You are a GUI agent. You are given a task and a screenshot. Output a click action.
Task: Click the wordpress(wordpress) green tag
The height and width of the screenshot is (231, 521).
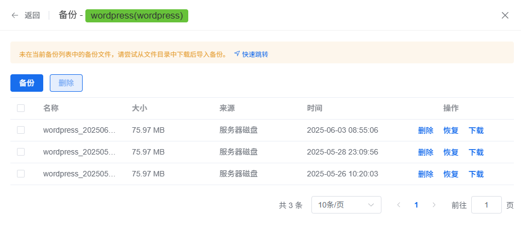point(137,16)
